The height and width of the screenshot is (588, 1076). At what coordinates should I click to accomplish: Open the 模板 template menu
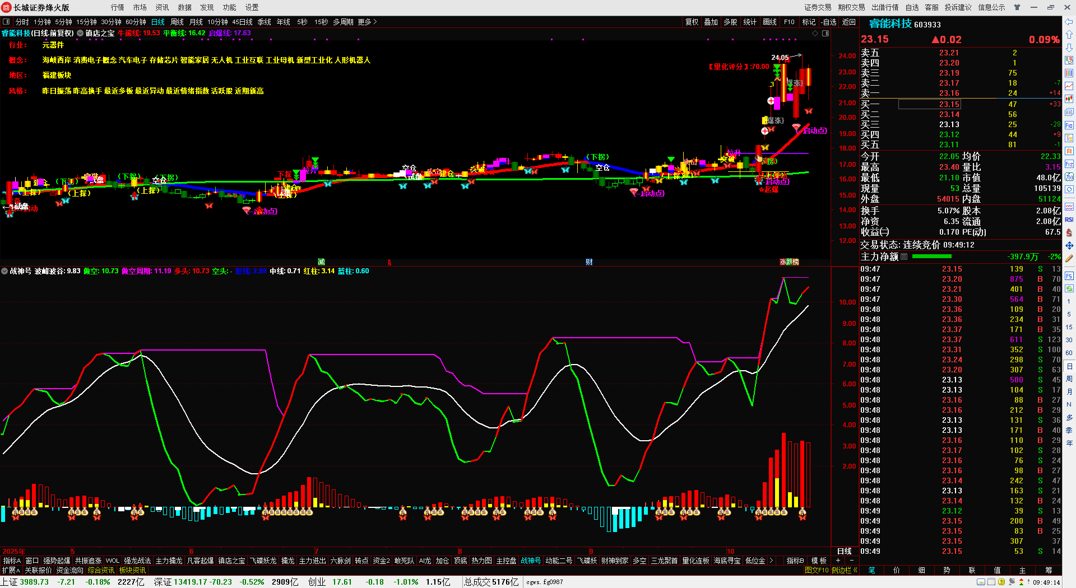pos(819,561)
